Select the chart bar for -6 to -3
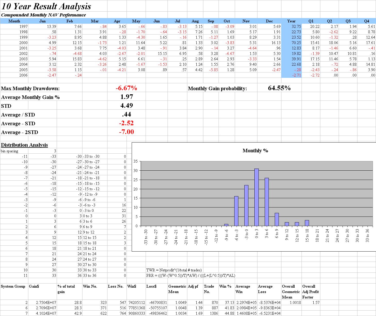 tap(236, 211)
